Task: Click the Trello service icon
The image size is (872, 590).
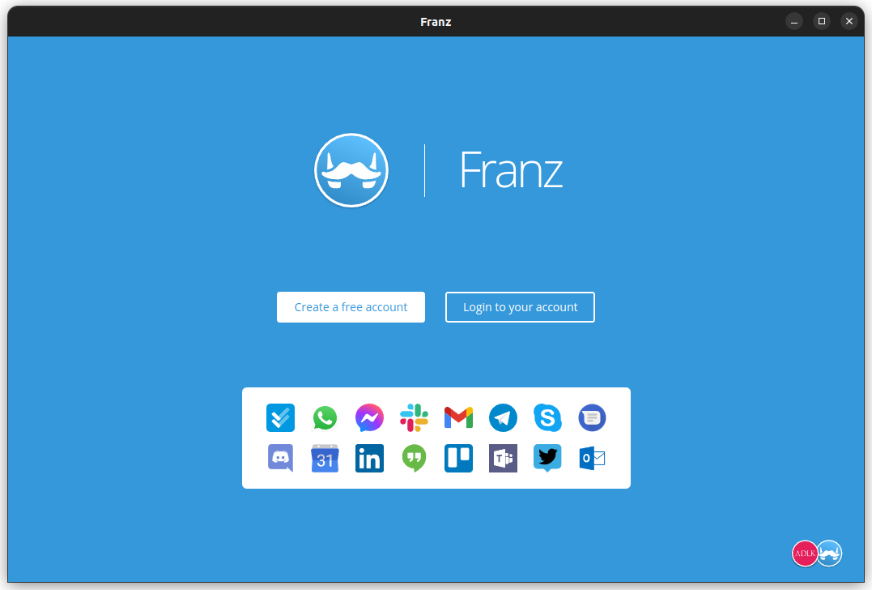Action: coord(458,458)
